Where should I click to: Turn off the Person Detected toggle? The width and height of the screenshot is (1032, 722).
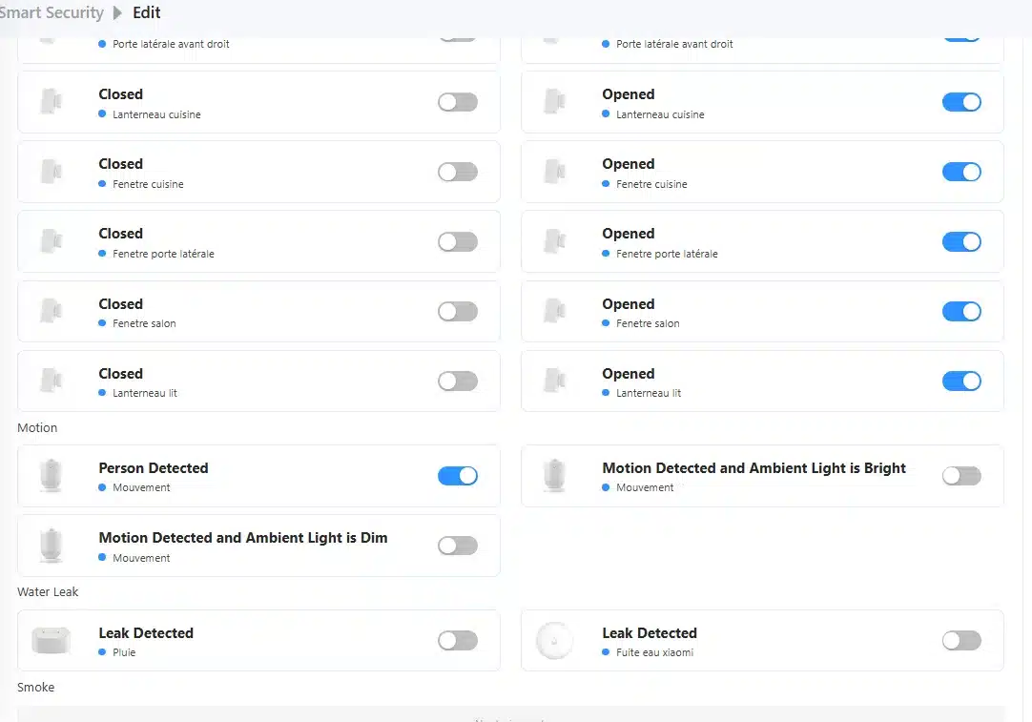pos(458,476)
